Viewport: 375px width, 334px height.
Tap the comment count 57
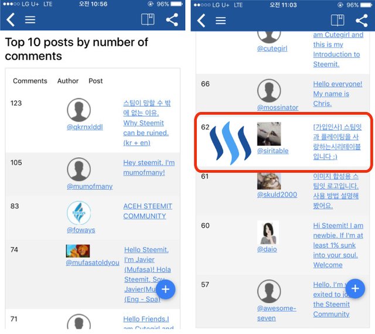205,285
